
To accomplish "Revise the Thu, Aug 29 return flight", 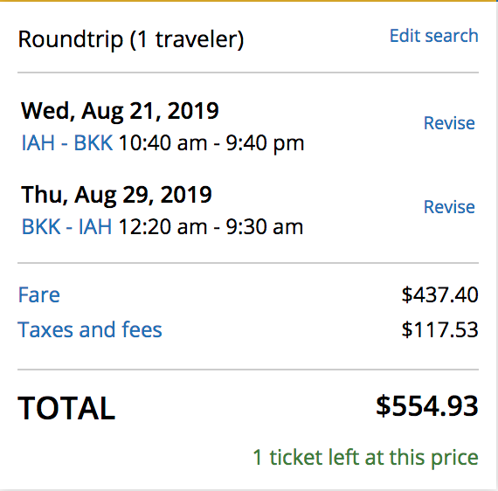I will (x=449, y=207).
